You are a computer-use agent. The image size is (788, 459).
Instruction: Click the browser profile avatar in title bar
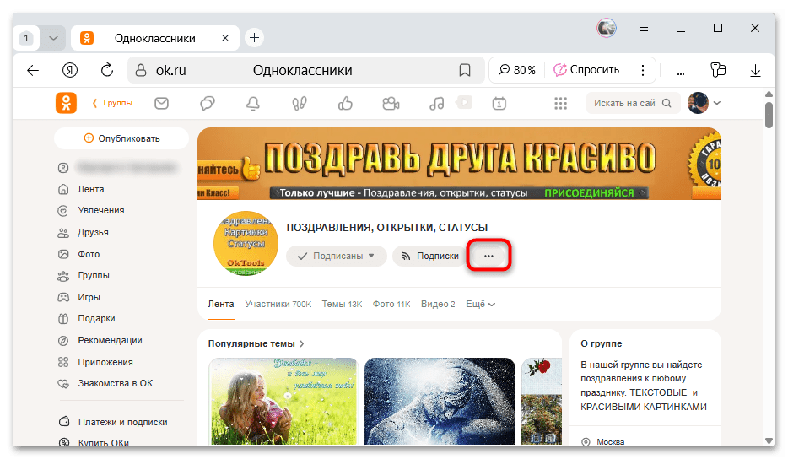(x=607, y=28)
